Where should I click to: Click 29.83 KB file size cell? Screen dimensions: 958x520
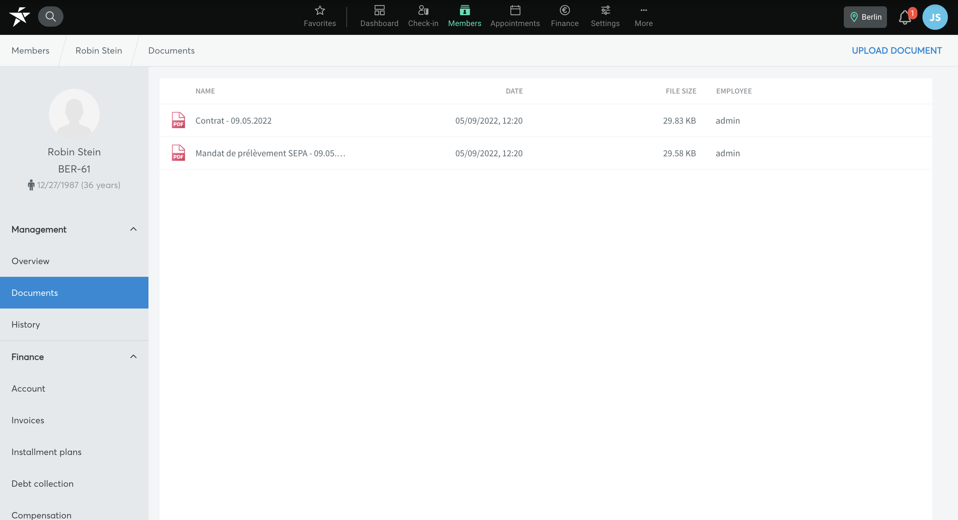(x=679, y=120)
